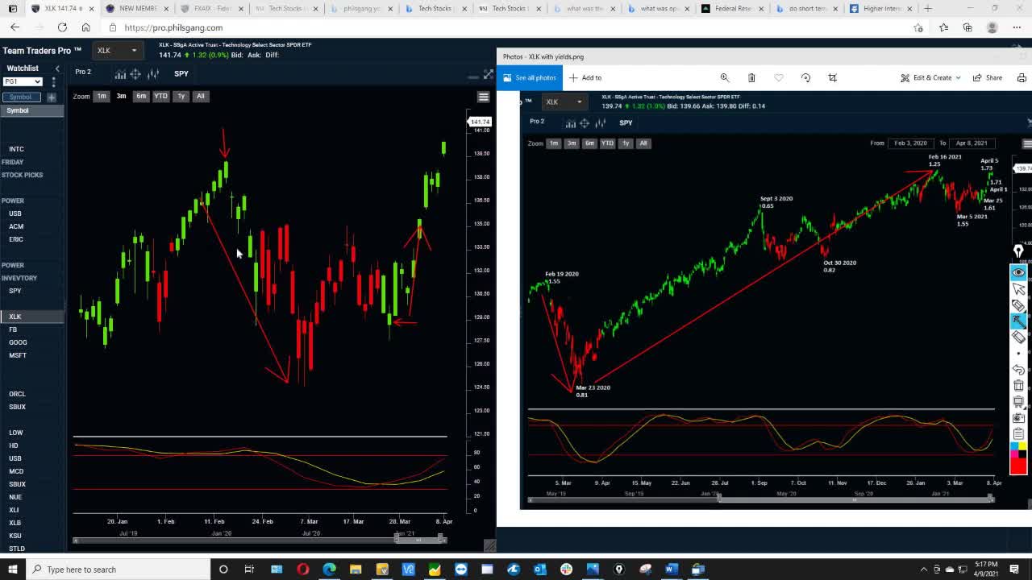Collapse the Watchlist panel with the chevron
Image resolution: width=1032 pixels, height=580 pixels.
click(x=56, y=68)
